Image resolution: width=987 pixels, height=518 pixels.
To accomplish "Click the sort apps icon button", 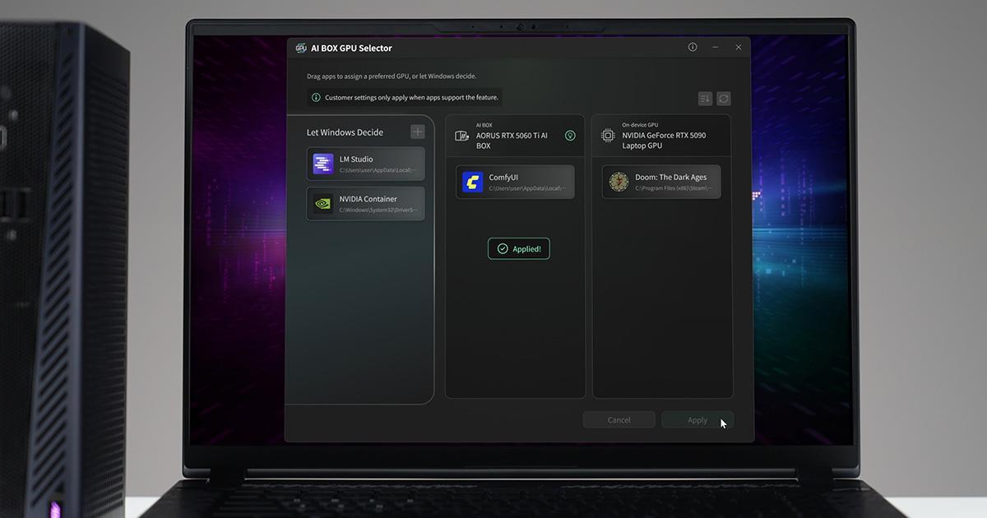I will tap(705, 99).
